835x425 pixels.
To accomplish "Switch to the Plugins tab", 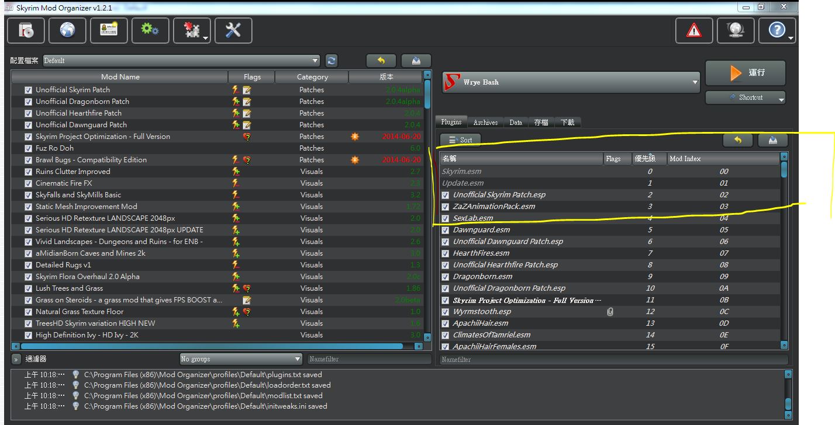I will (451, 122).
